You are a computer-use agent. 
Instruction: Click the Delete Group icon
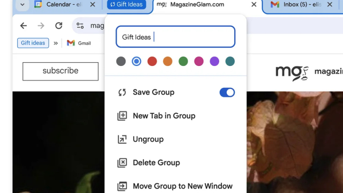point(122,162)
